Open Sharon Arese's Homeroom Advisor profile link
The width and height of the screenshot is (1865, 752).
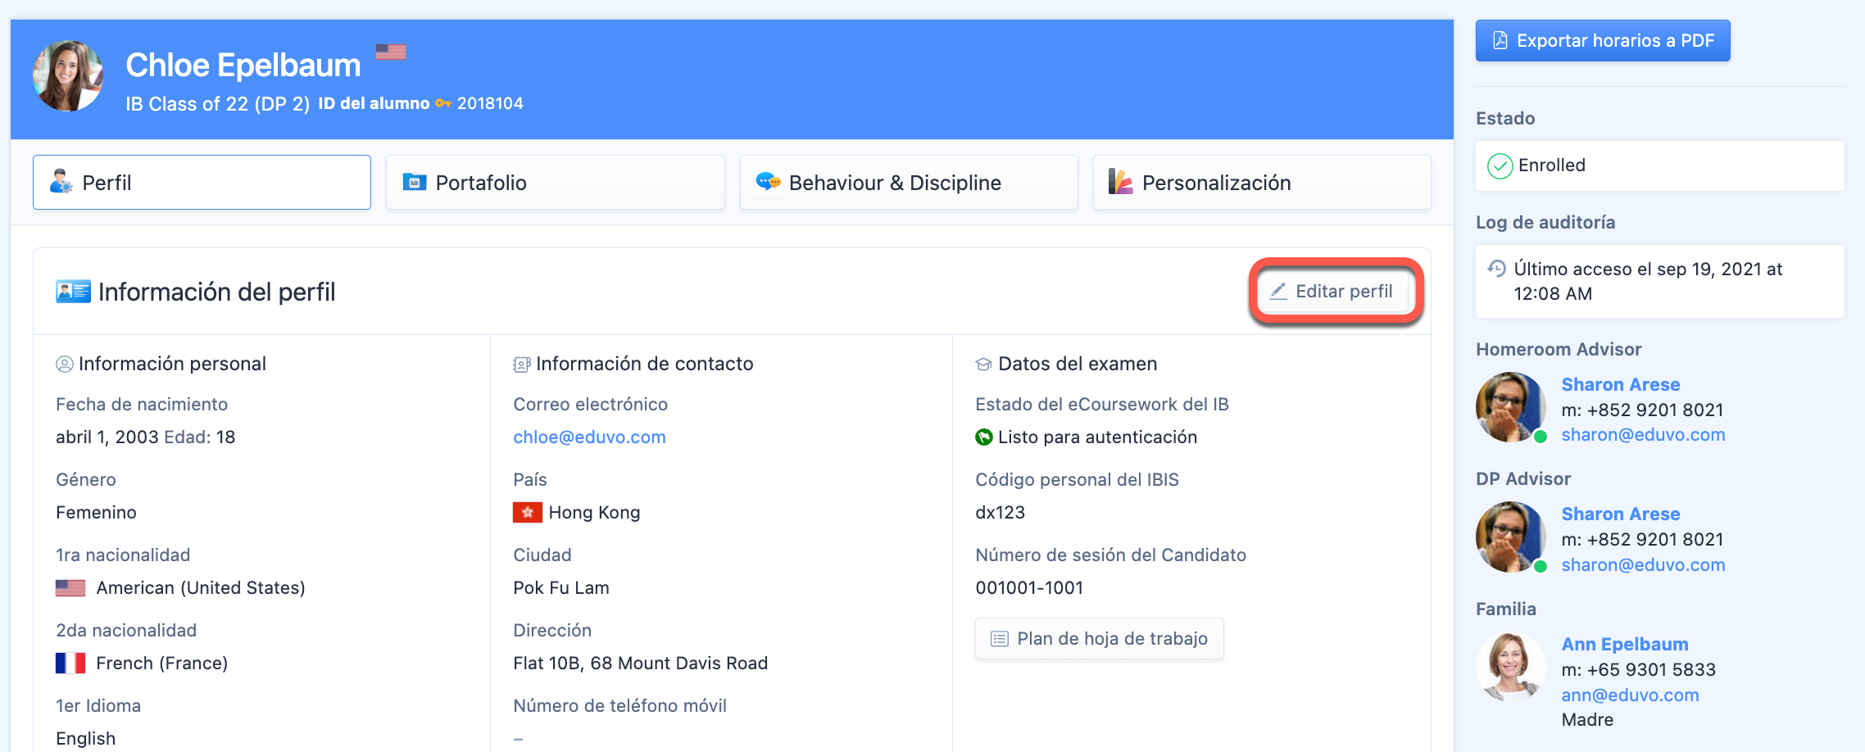tap(1620, 384)
